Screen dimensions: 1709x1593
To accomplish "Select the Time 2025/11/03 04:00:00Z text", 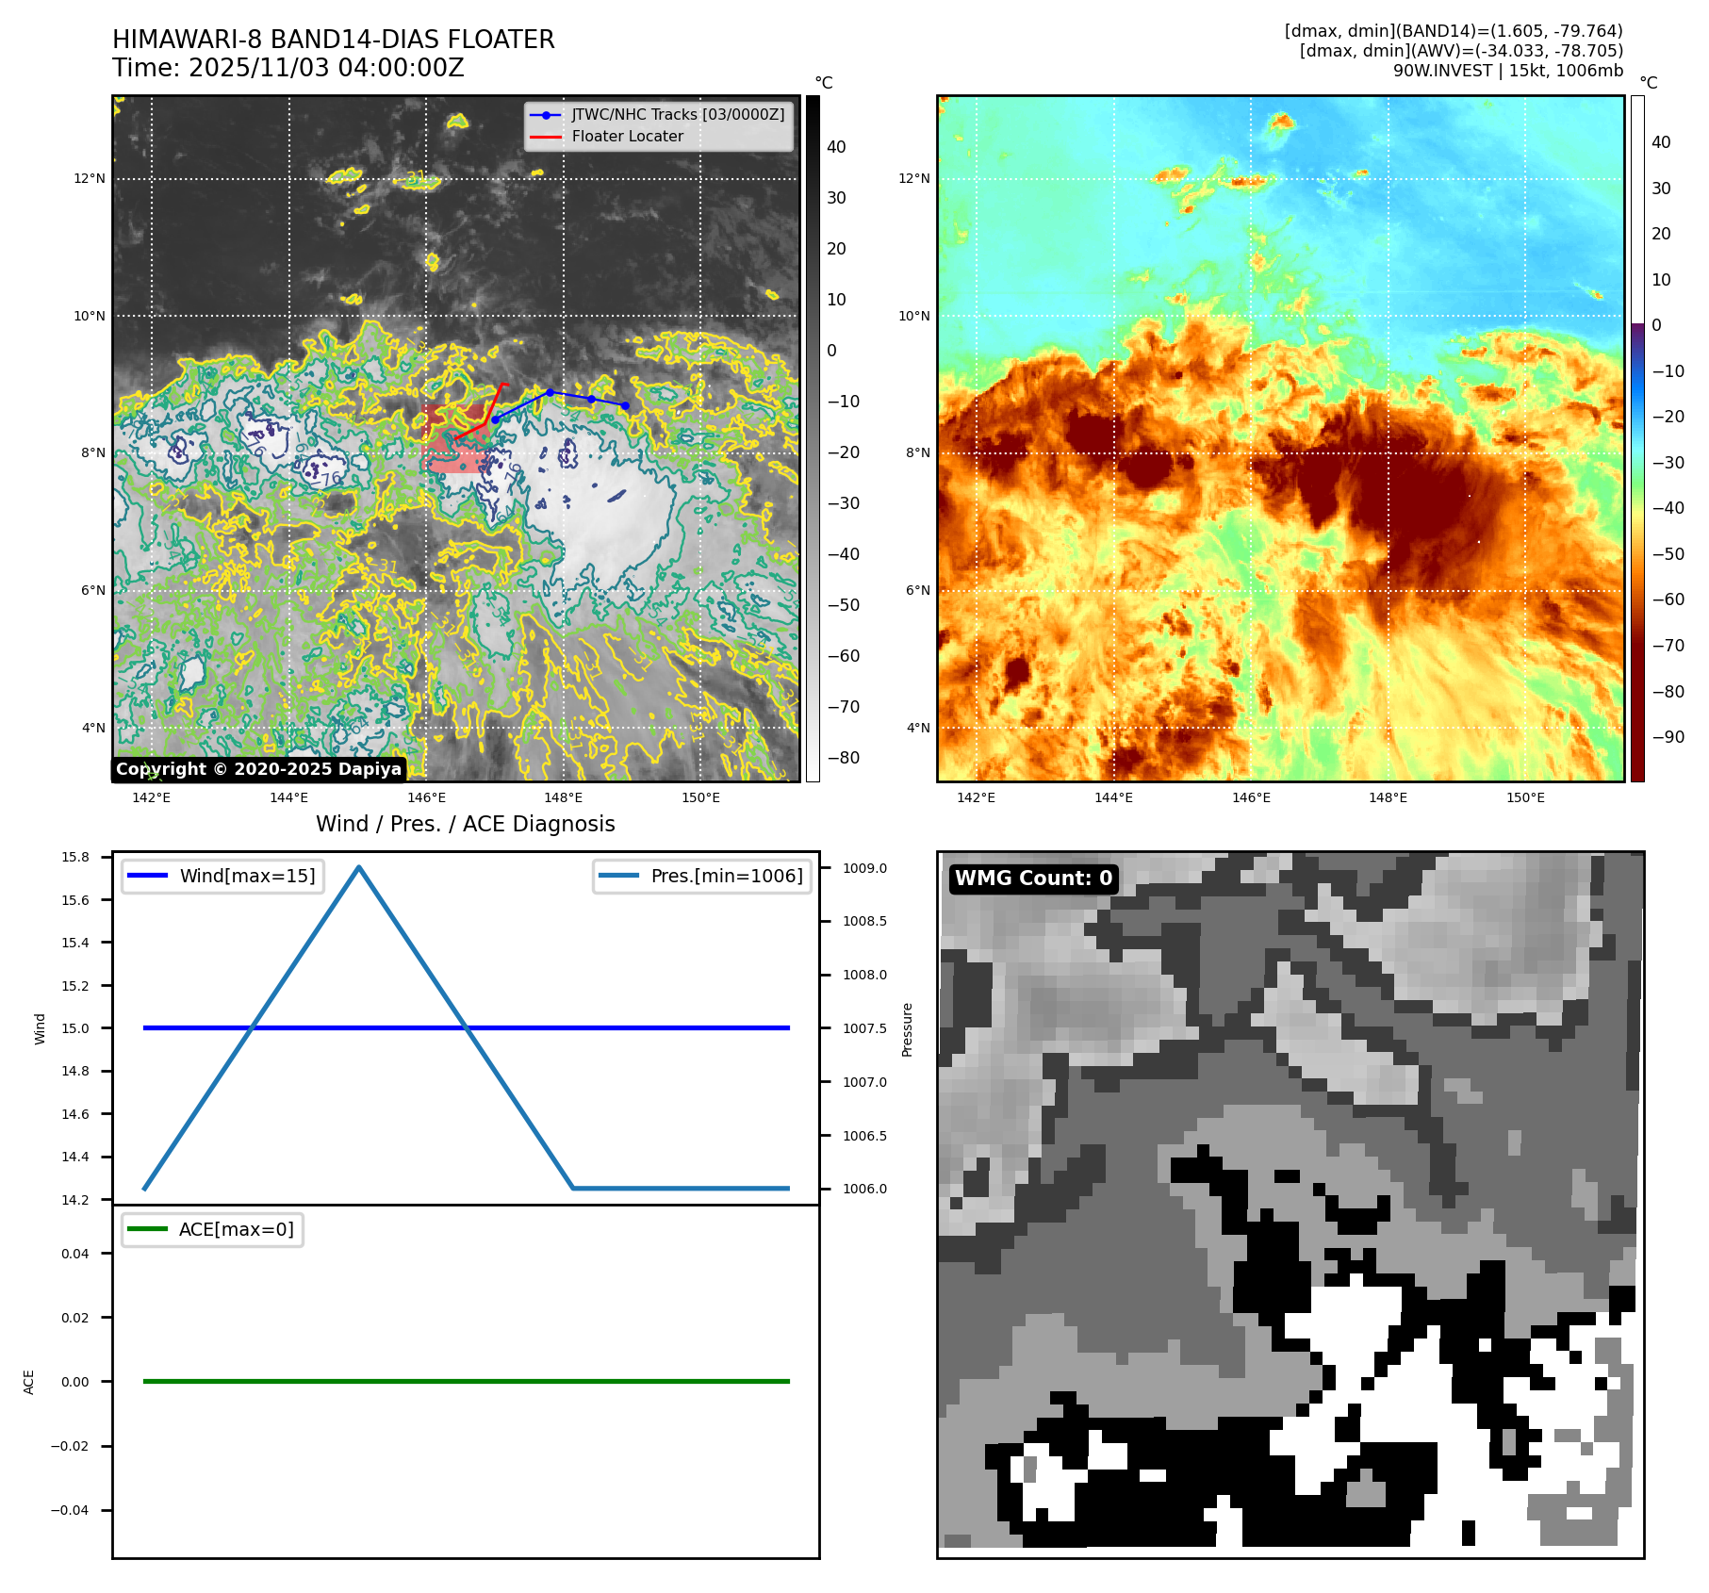I will (x=288, y=68).
